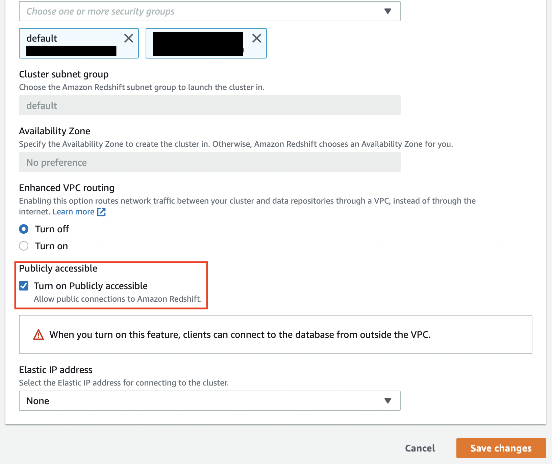Click the Publicly accessible section heading

pos(58,268)
